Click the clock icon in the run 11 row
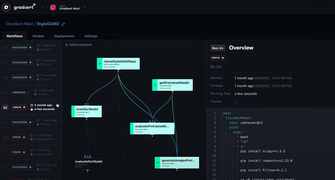 coord(32,154)
